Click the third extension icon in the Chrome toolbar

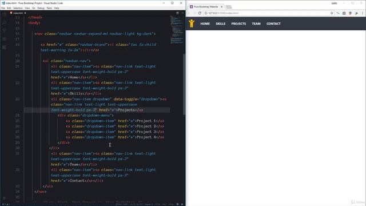pyautogui.click(x=350, y=13)
